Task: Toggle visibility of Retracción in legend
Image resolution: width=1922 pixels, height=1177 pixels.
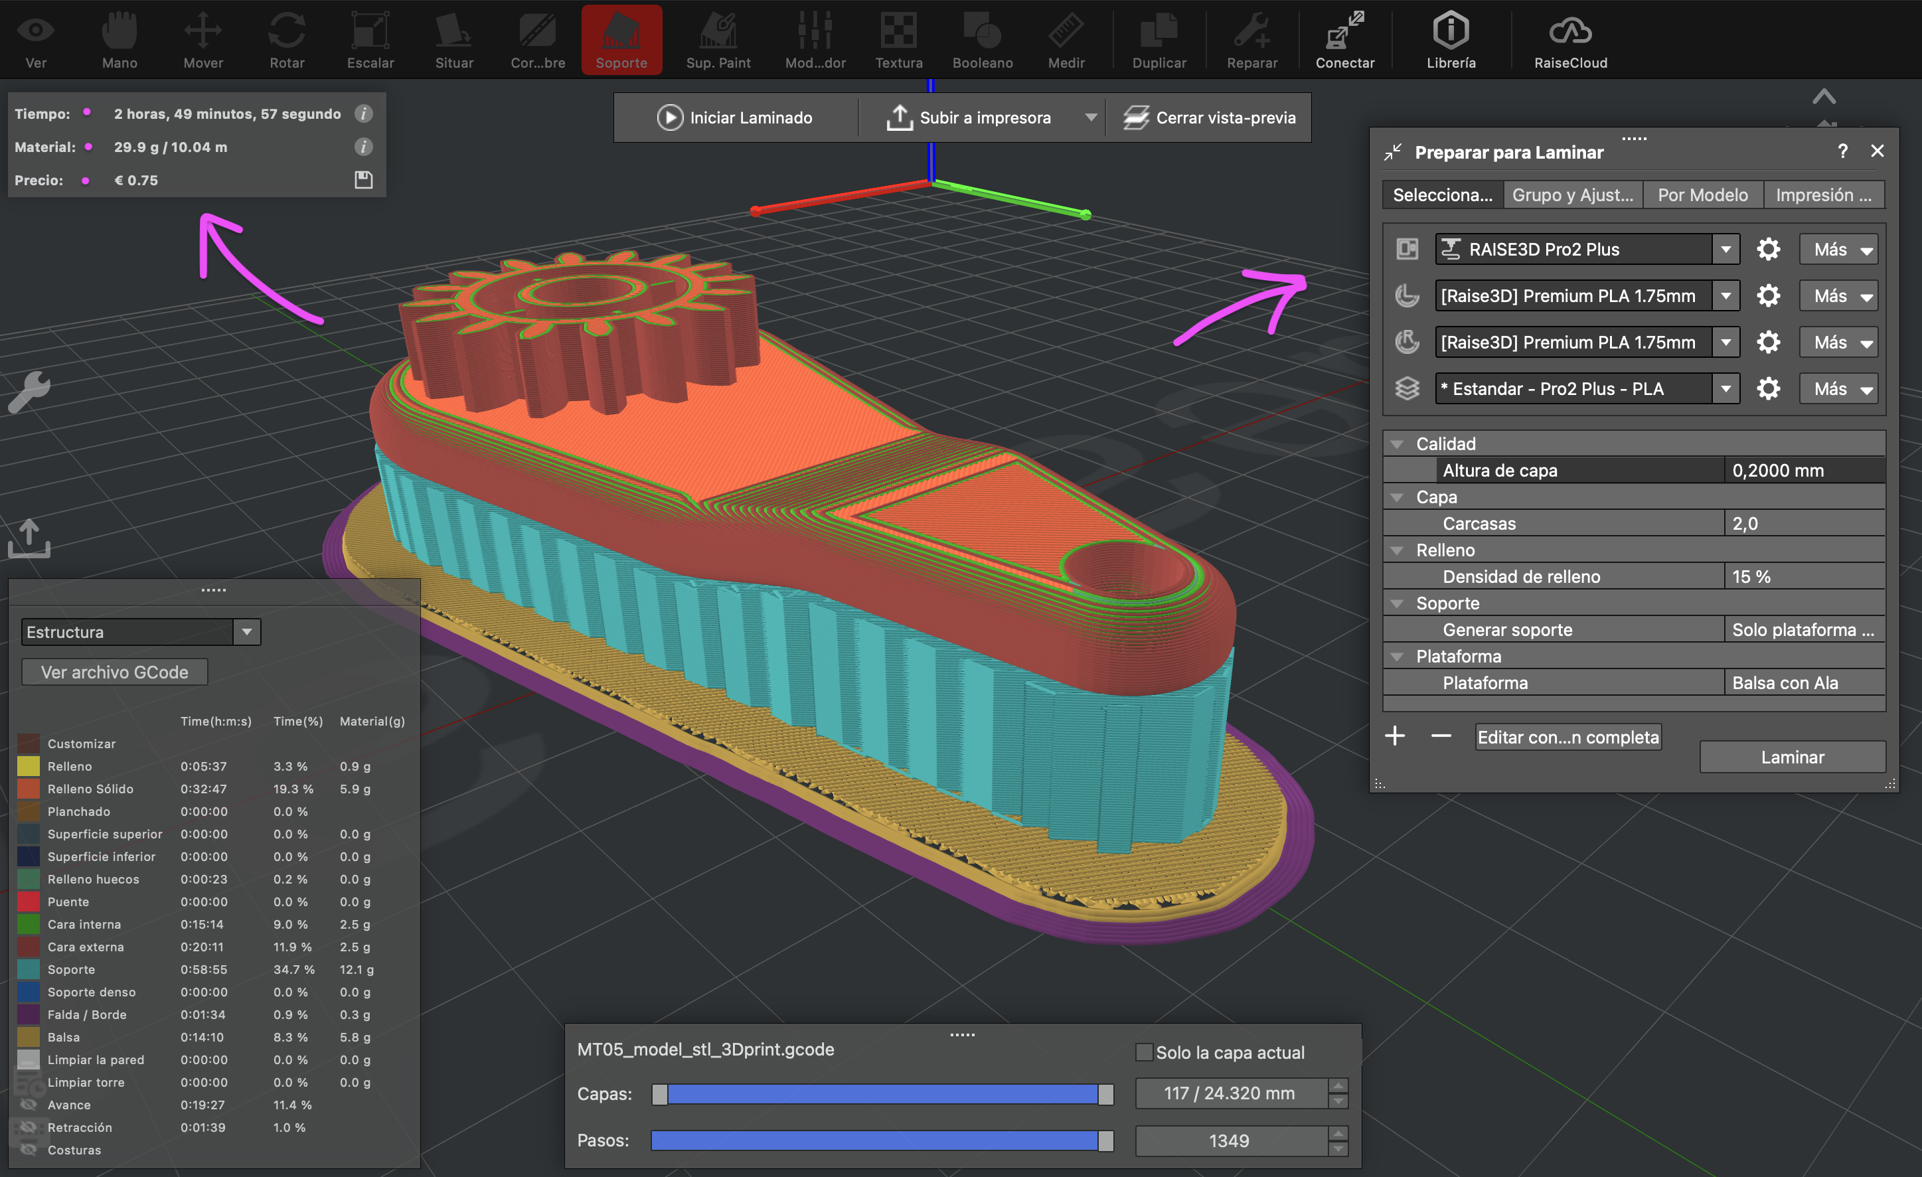Action: click(29, 1127)
